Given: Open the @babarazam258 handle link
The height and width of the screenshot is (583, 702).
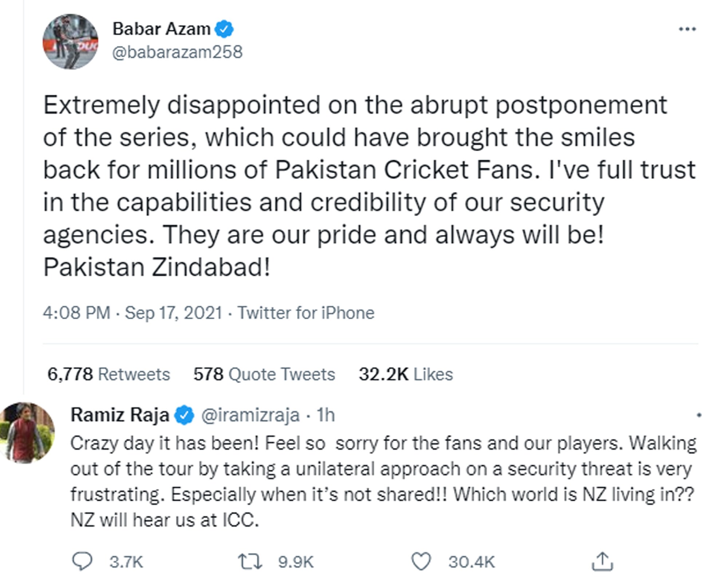Looking at the screenshot, I should (x=177, y=52).
